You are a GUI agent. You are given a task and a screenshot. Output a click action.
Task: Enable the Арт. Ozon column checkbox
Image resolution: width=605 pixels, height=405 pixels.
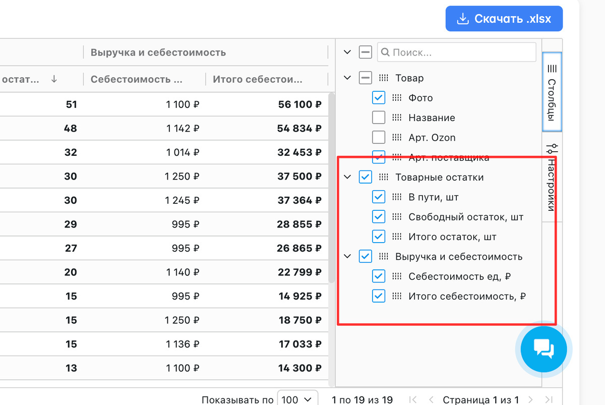pyautogui.click(x=378, y=137)
